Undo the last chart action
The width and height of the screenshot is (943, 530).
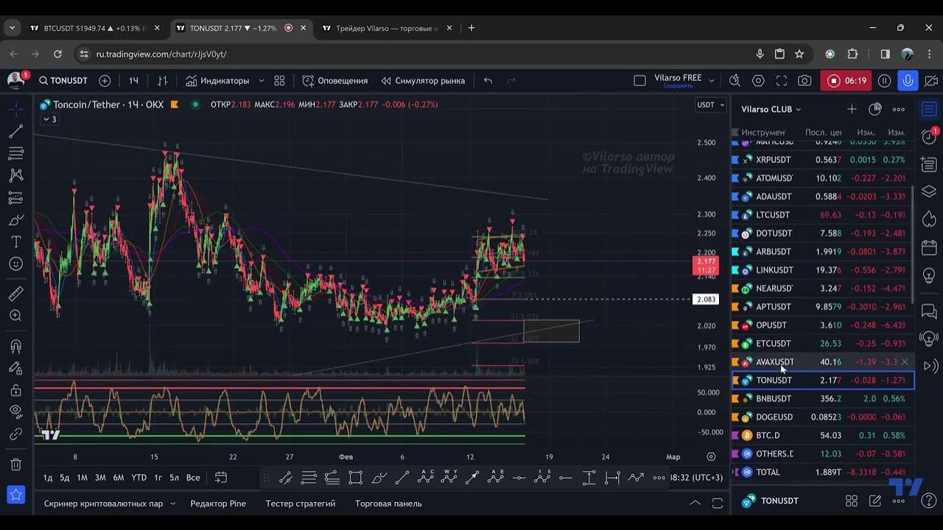coord(488,81)
